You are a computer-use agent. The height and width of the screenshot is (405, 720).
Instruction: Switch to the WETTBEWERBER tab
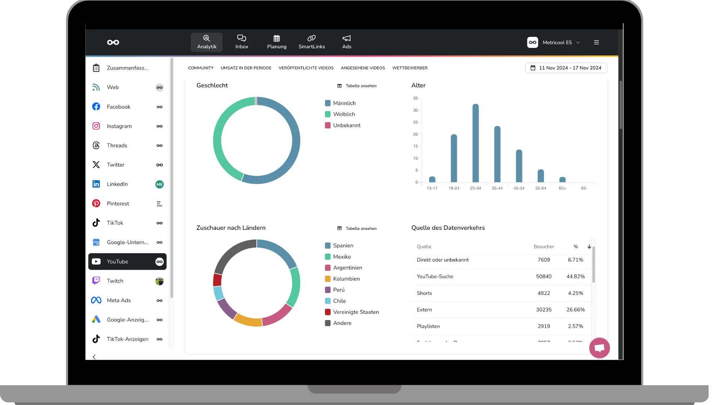(410, 68)
